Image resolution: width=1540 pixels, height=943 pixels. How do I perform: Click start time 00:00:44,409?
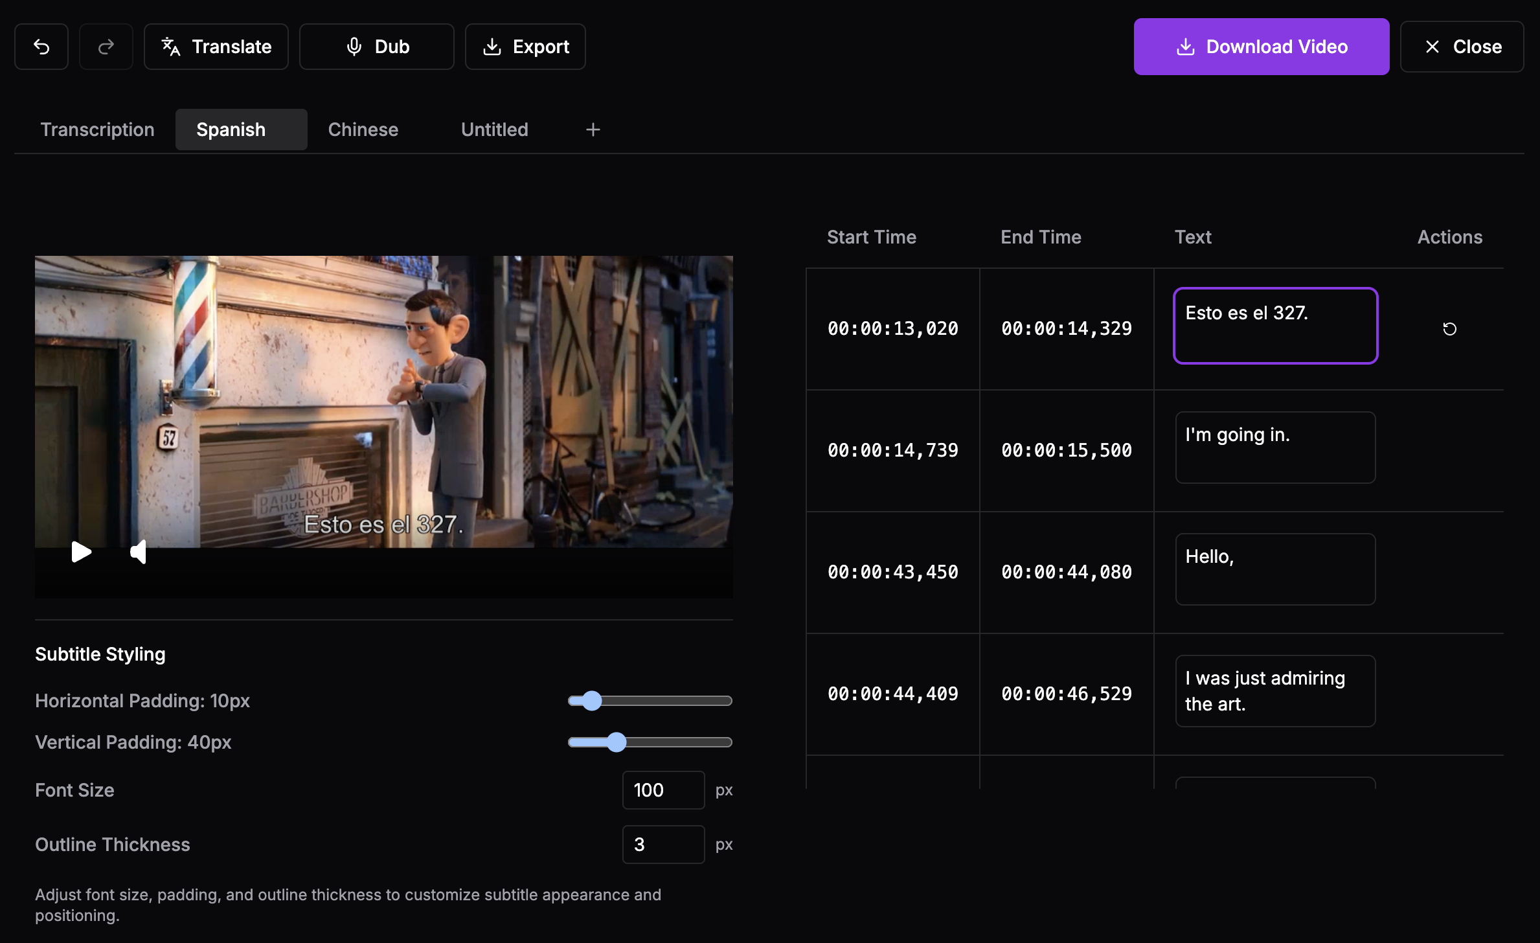893,694
